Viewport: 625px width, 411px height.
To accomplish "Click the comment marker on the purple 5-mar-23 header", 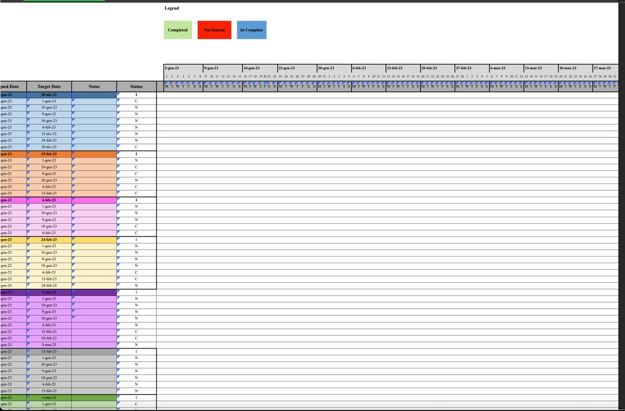I will click(27, 292).
